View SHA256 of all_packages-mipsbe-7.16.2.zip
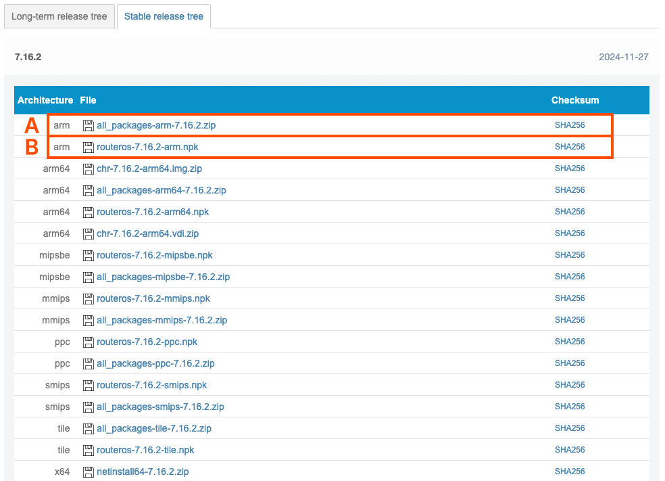Screen dimensions: 665x481 click(x=570, y=277)
